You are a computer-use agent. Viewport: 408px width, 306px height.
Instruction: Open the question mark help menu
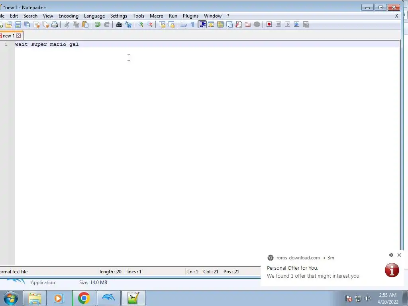click(228, 16)
